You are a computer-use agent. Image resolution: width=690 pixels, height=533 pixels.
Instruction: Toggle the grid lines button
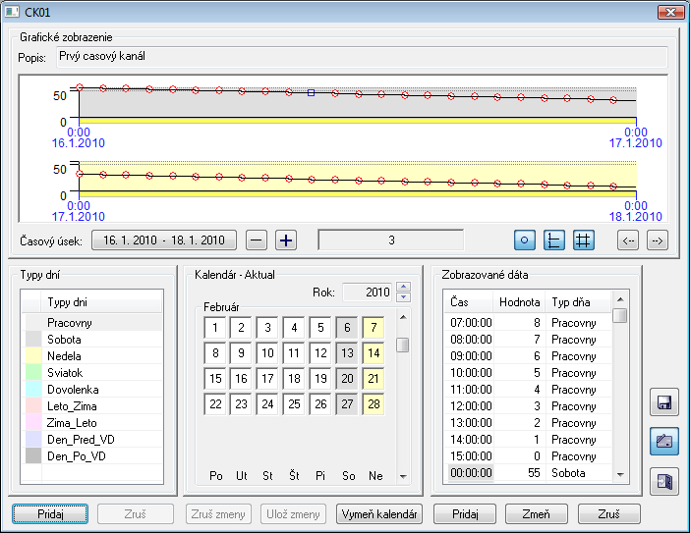click(583, 240)
